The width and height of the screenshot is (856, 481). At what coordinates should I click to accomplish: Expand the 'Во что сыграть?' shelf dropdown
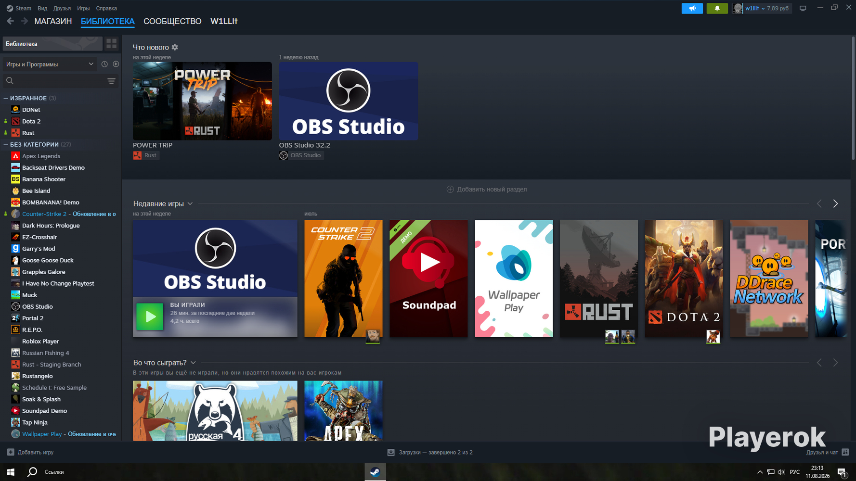[193, 363]
